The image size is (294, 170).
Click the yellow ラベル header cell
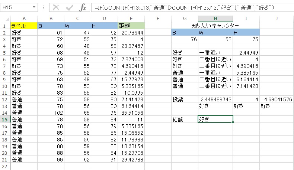(x=24, y=26)
